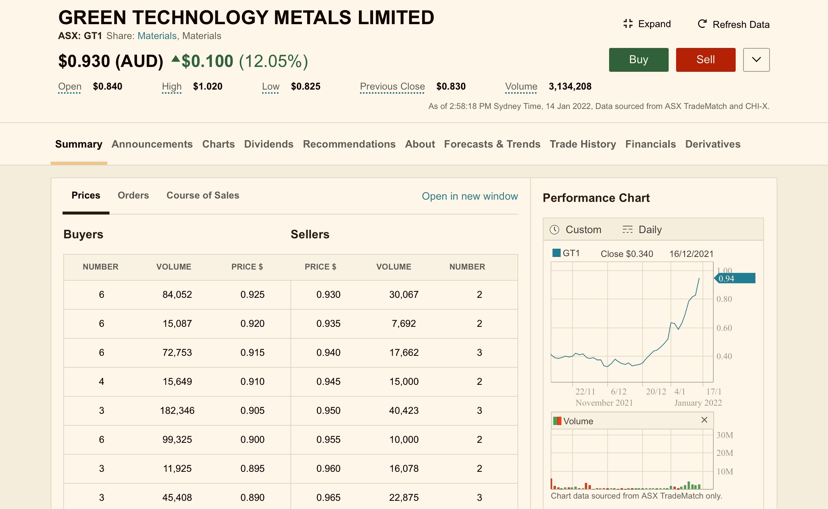Click the Previous Close label

point(392,87)
